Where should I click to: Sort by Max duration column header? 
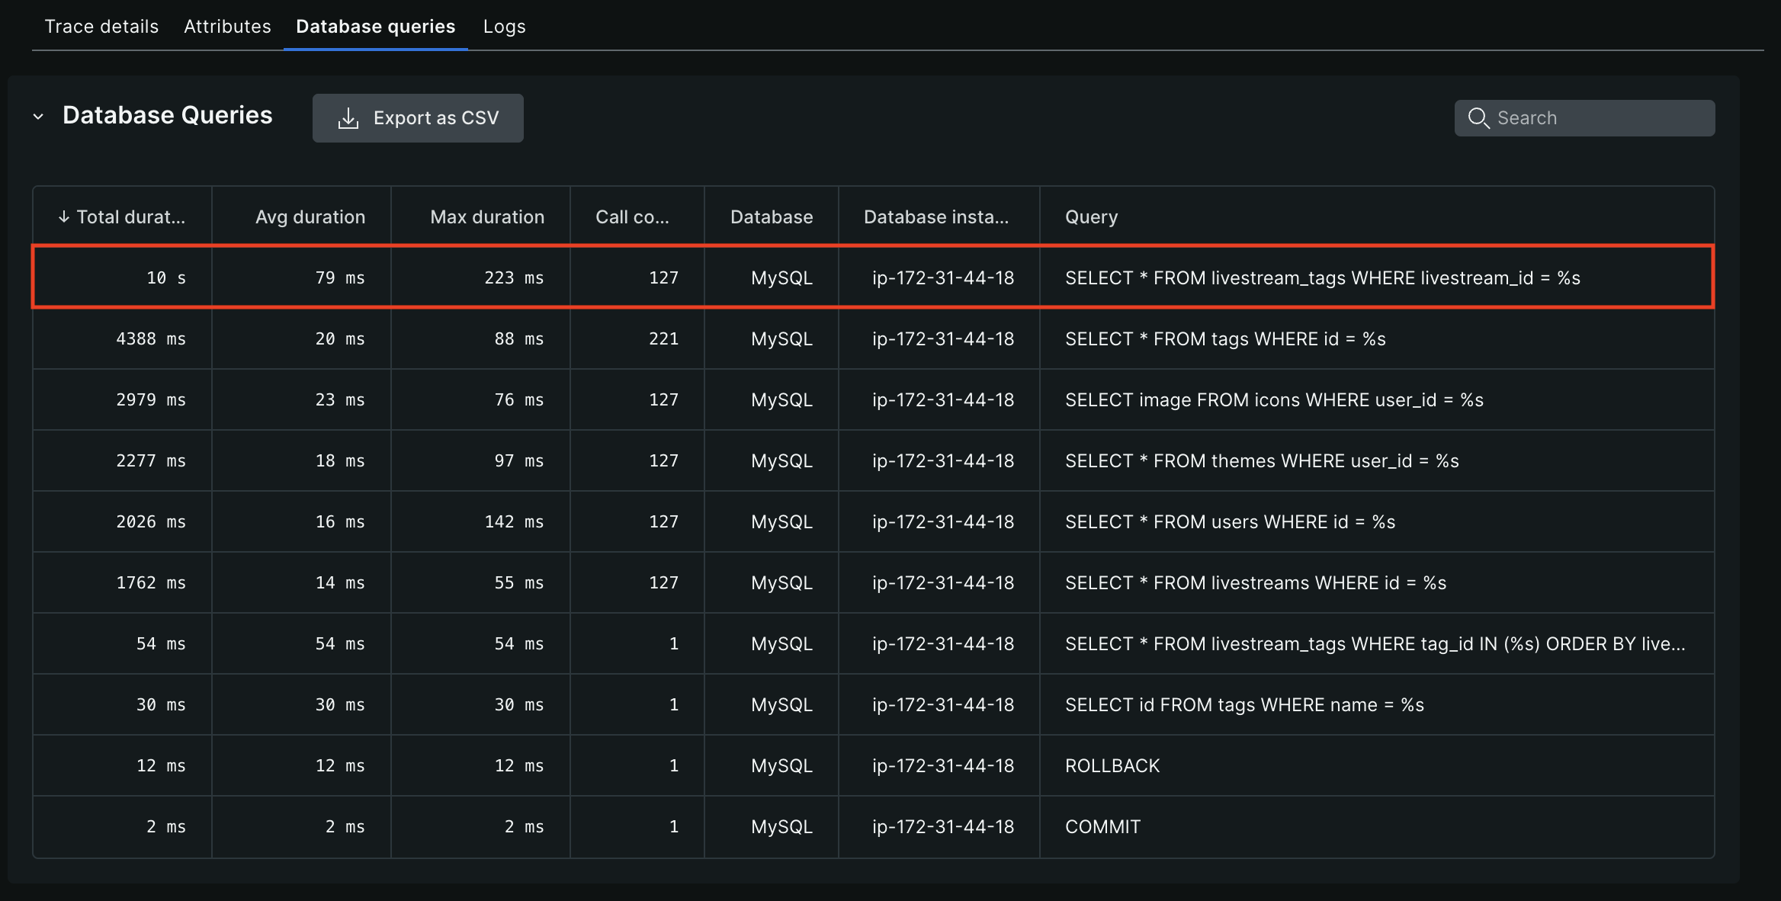tap(487, 217)
